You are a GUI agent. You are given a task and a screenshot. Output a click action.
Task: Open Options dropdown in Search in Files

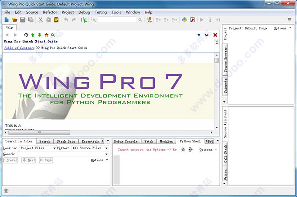99,160
